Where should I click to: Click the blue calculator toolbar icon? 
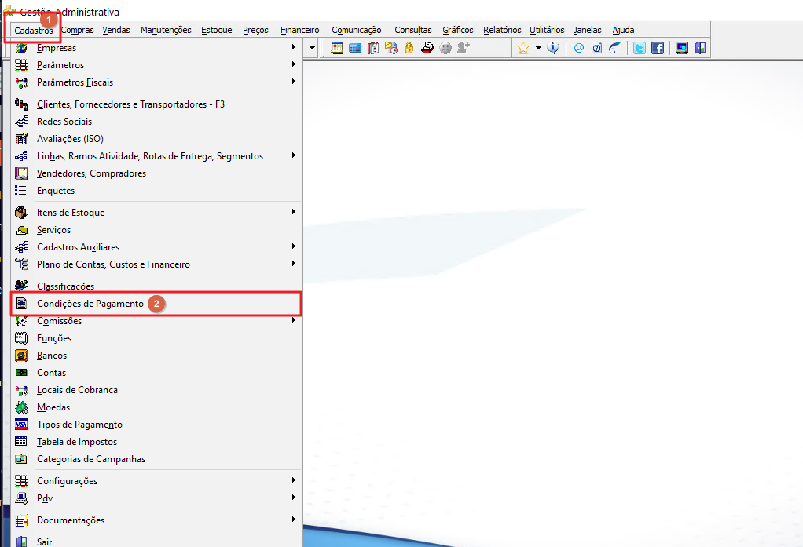(355, 48)
